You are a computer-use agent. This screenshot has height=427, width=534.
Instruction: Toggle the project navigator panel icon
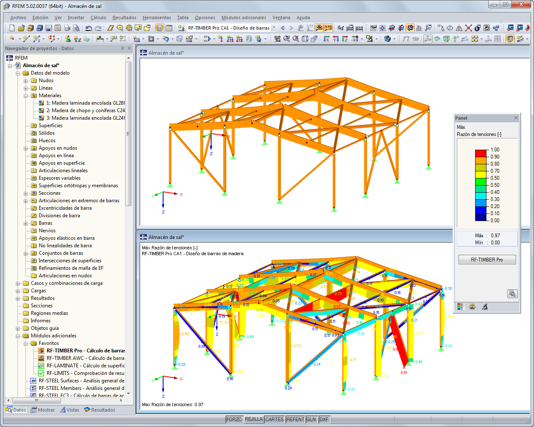tap(159, 28)
